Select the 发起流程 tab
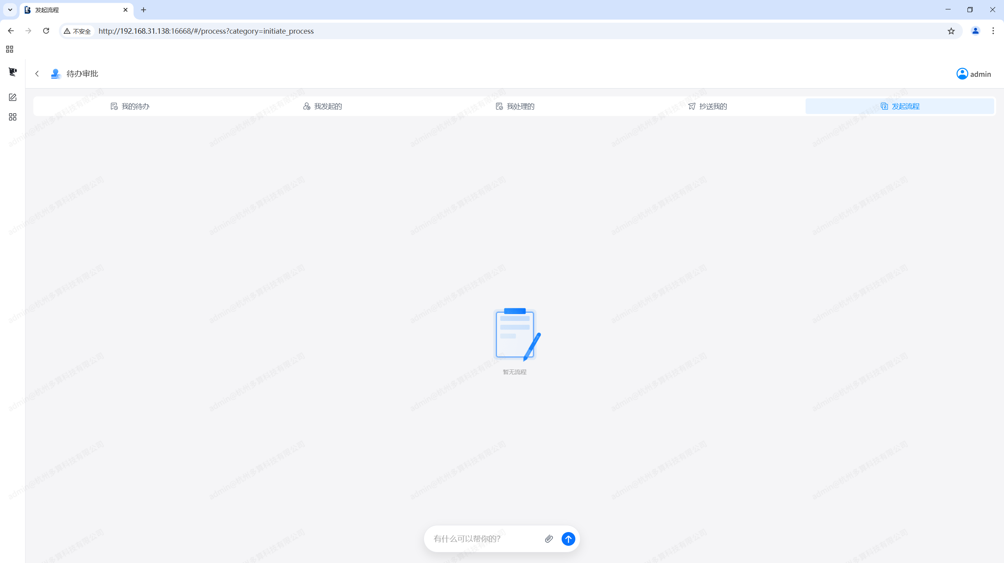 (900, 106)
